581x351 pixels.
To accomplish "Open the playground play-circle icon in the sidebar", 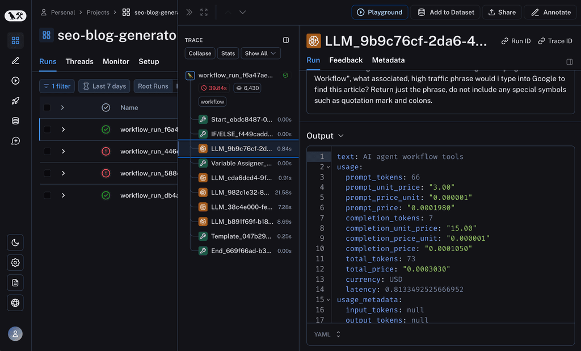I will (15, 81).
